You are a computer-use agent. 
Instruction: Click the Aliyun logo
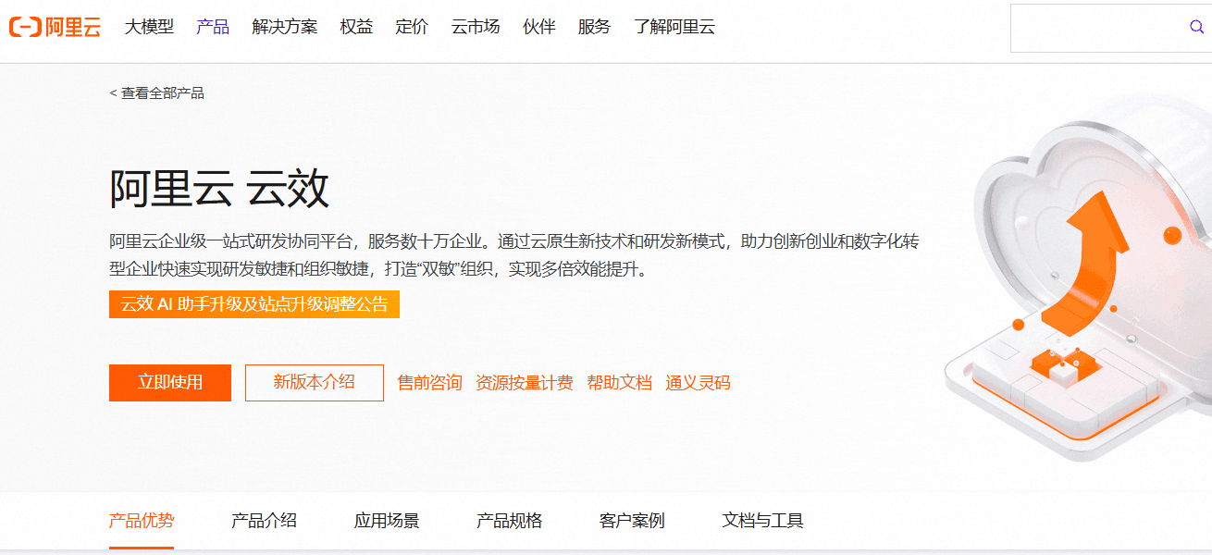tap(55, 28)
